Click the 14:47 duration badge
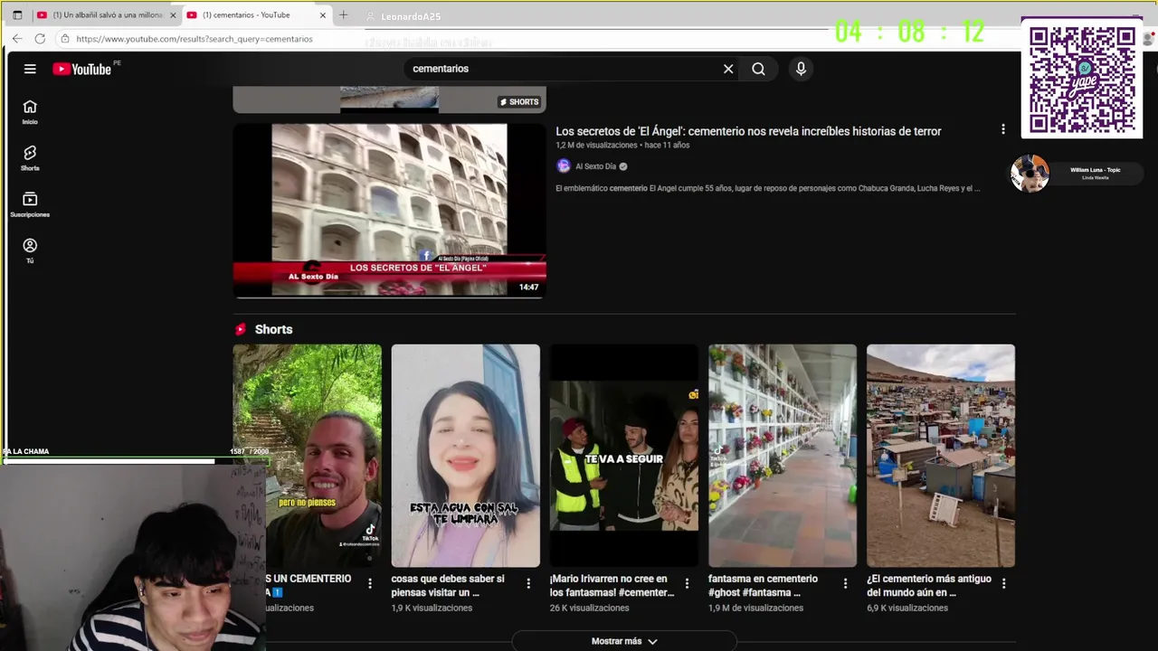This screenshot has width=1158, height=651. tap(528, 288)
